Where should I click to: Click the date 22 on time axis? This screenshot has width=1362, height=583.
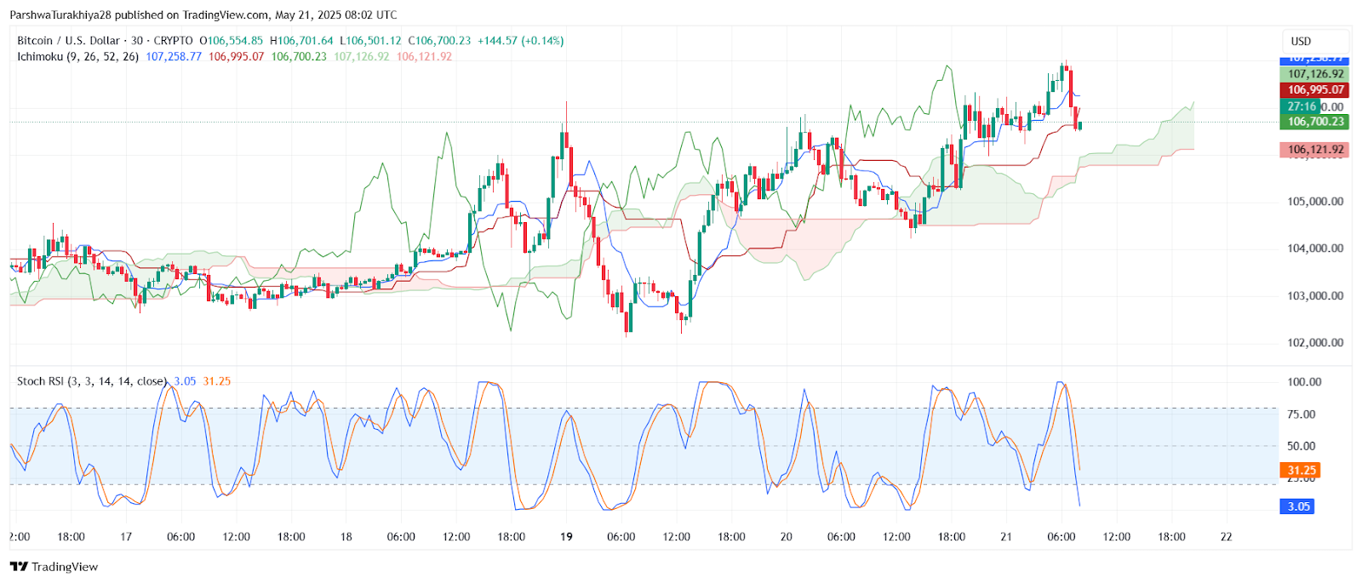click(1226, 537)
